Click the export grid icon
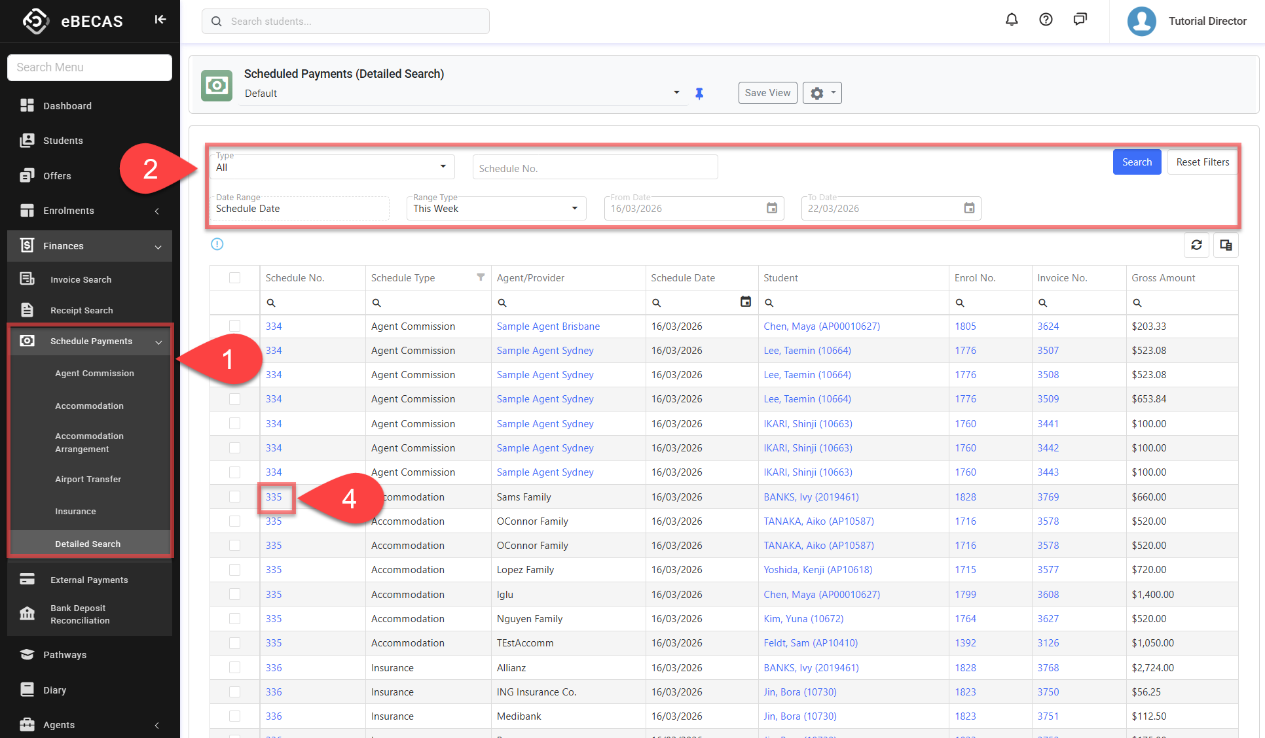This screenshot has height=738, width=1265. 1226,245
